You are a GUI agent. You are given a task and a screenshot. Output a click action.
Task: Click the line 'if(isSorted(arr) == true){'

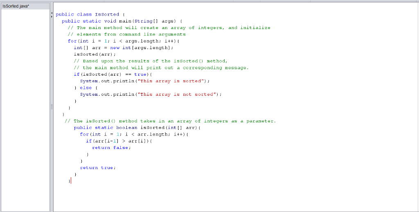click(113, 74)
